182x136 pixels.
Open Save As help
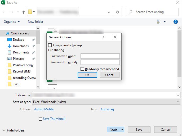(175, 22)
